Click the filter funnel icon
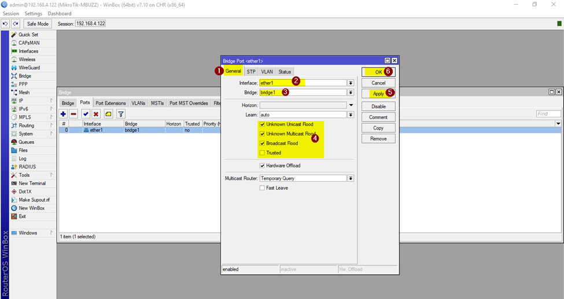The height and width of the screenshot is (299, 564). point(121,114)
